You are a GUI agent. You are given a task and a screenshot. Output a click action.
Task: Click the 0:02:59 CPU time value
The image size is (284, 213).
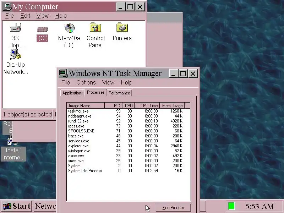pos(151,171)
